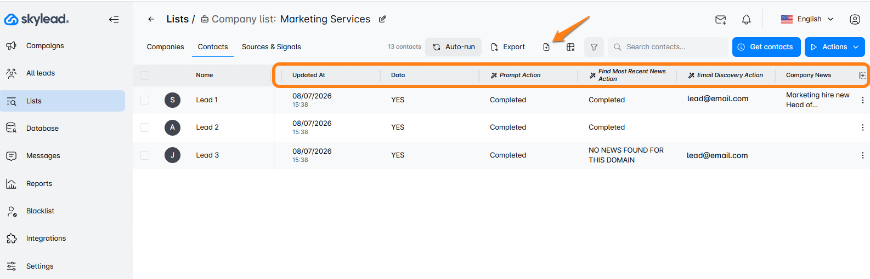Click Lead 2 news action Completed status
The image size is (870, 279).
[x=607, y=127]
